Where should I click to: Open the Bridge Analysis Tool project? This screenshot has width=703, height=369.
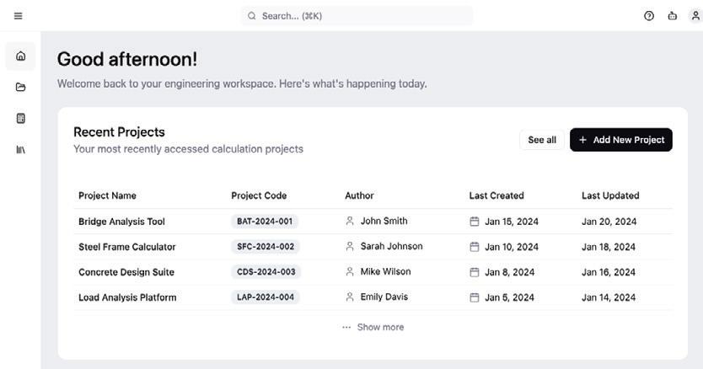121,222
